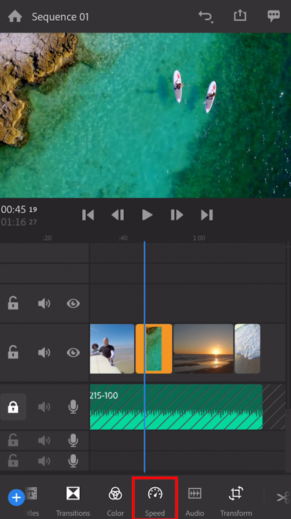Screen dimensions: 291x519
Task: Lock the empty video track
Action: coord(13,303)
